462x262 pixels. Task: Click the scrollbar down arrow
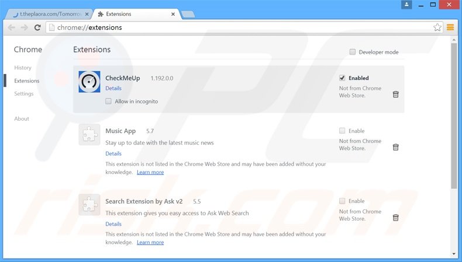[454, 254]
